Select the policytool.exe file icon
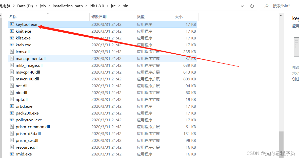 click(x=12, y=120)
